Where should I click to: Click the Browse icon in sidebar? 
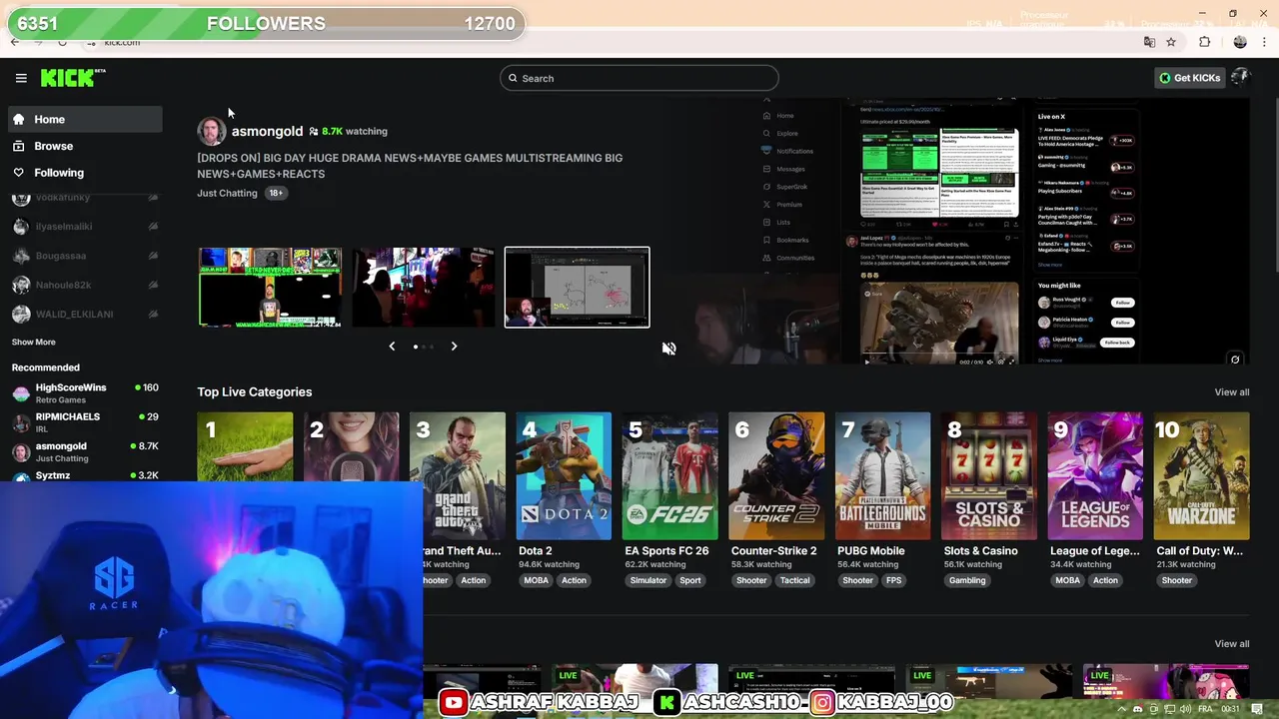pos(19,146)
